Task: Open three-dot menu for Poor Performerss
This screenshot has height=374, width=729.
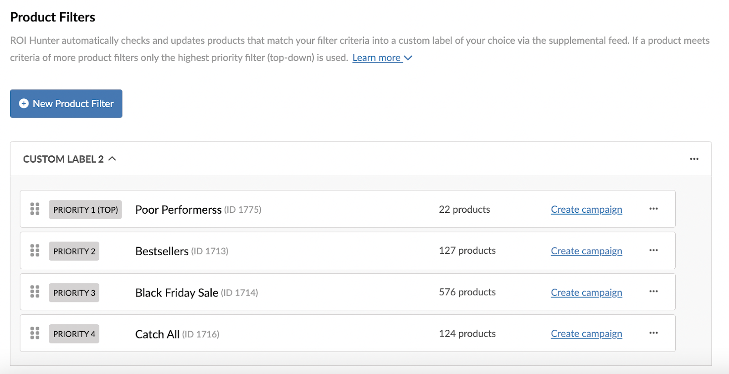Action: pyautogui.click(x=653, y=209)
